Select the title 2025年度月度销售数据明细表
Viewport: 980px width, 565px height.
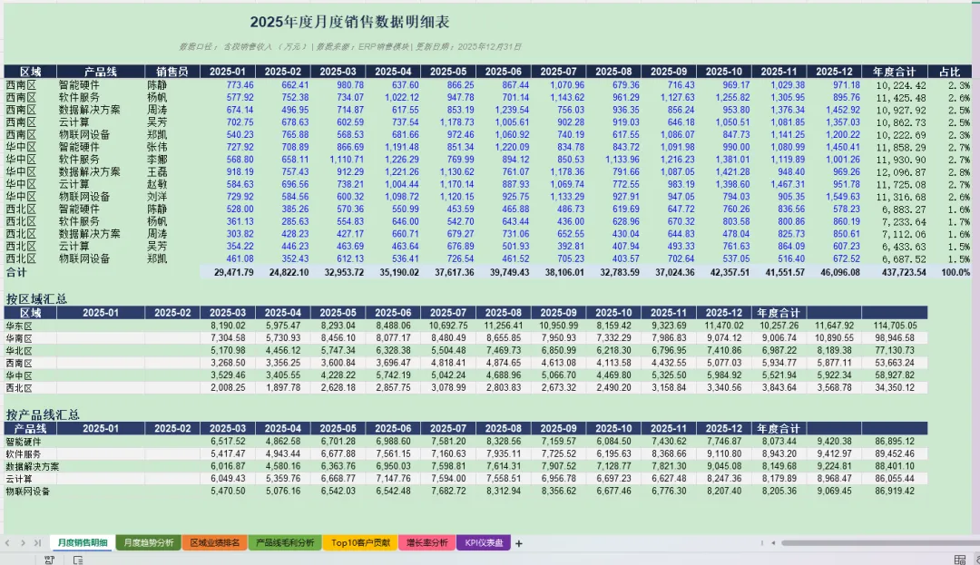350,22
